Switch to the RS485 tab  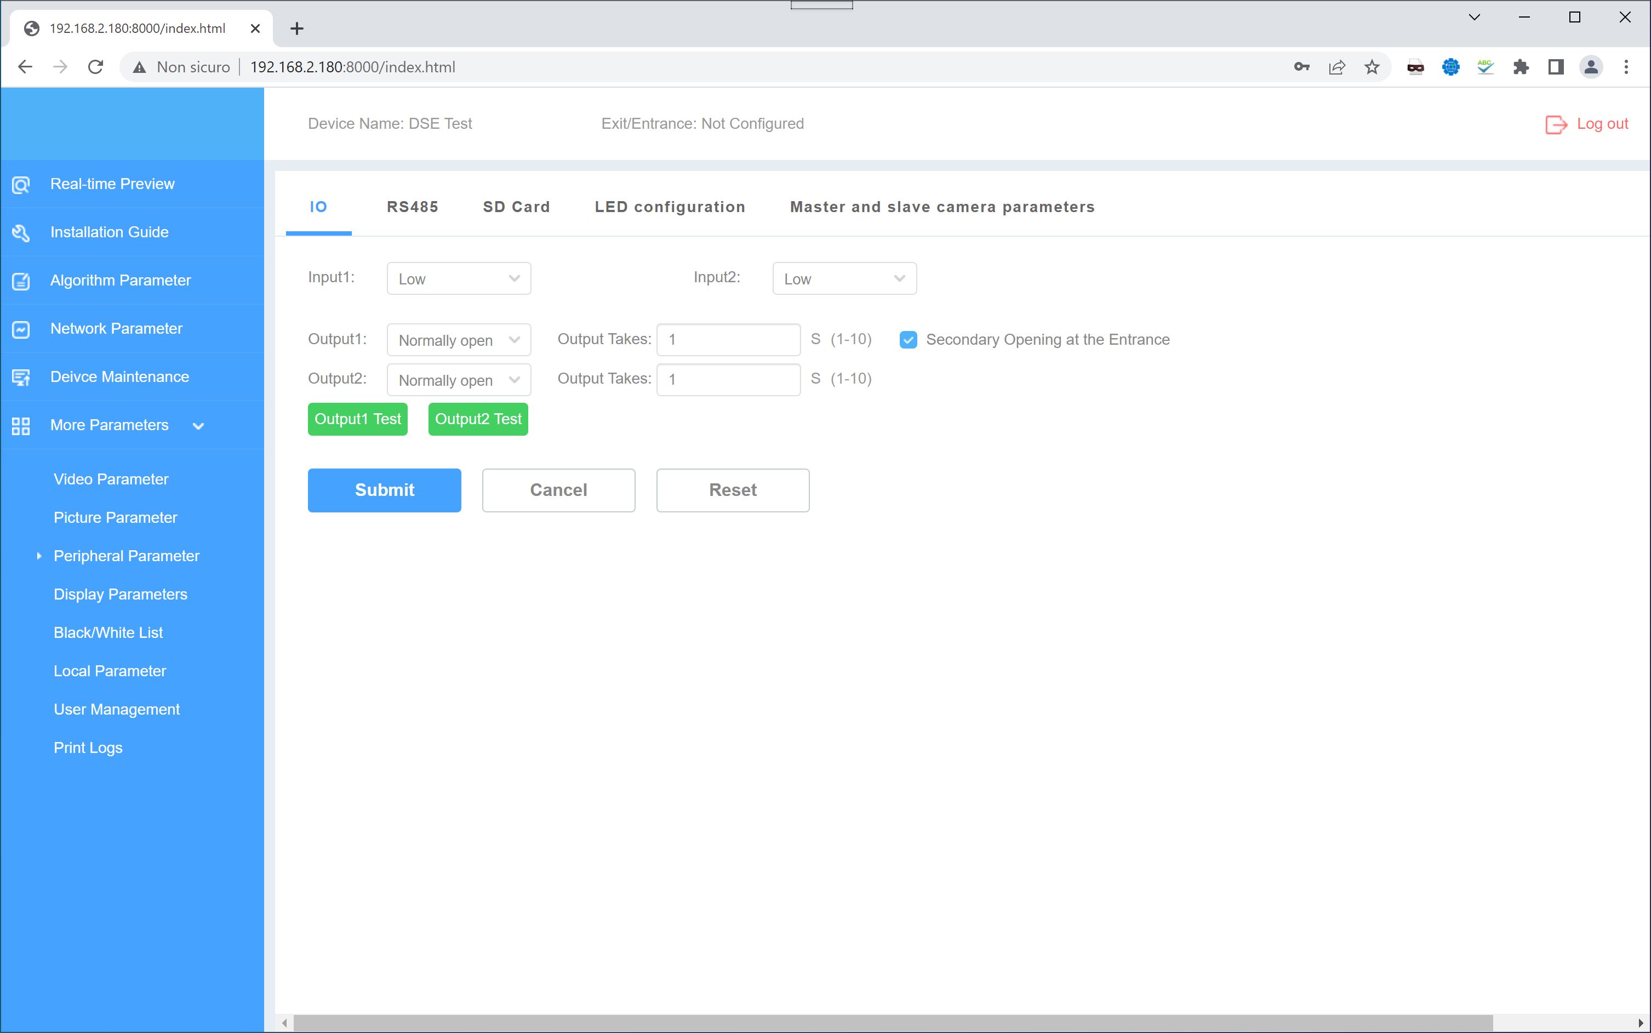click(412, 207)
